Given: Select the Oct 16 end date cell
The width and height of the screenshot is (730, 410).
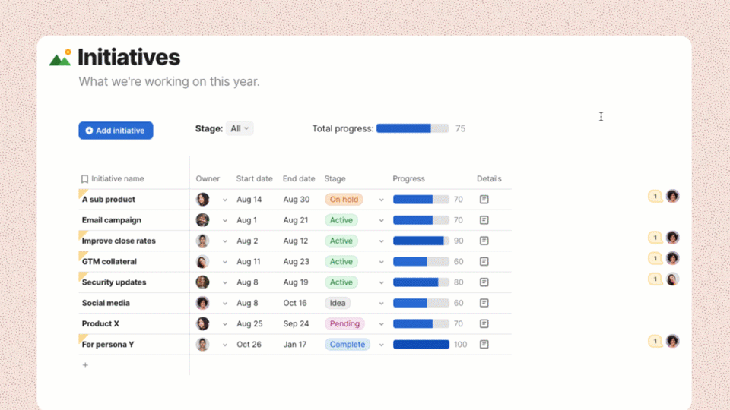Looking at the screenshot, I should 296,303.
